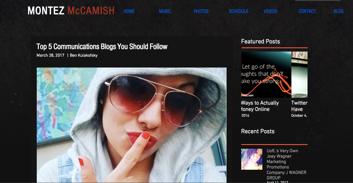Open the PHOTOS menu item
Screen dimensions: 353x183
(201, 11)
